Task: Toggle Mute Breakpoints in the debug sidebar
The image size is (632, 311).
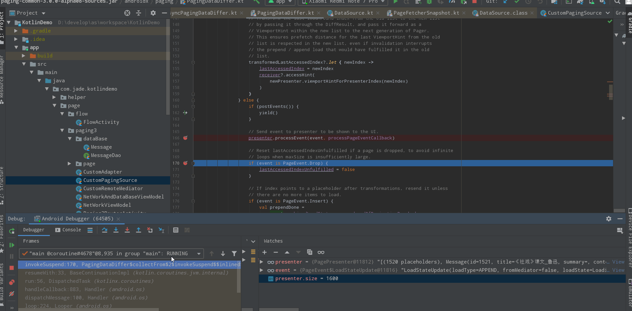Action: point(12,294)
